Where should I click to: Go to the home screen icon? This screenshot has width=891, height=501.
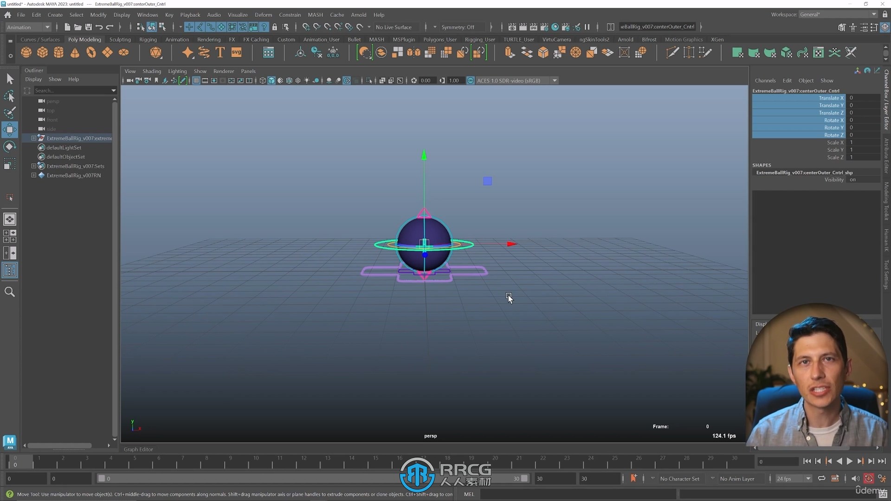pyautogui.click(x=8, y=15)
